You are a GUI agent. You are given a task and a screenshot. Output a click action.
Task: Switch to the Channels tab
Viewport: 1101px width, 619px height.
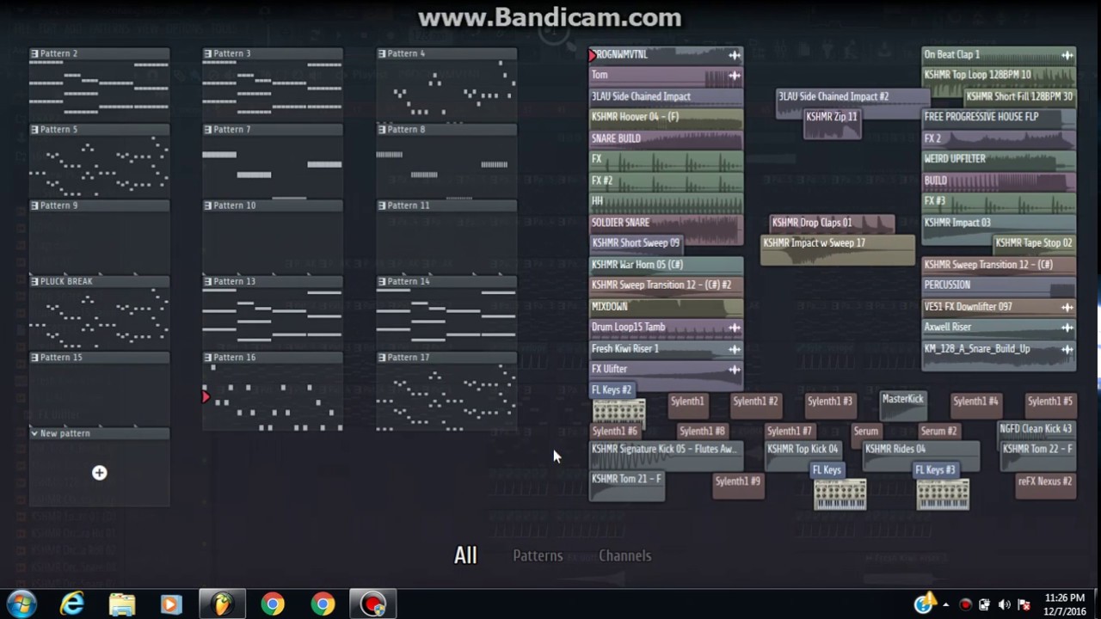click(x=624, y=555)
